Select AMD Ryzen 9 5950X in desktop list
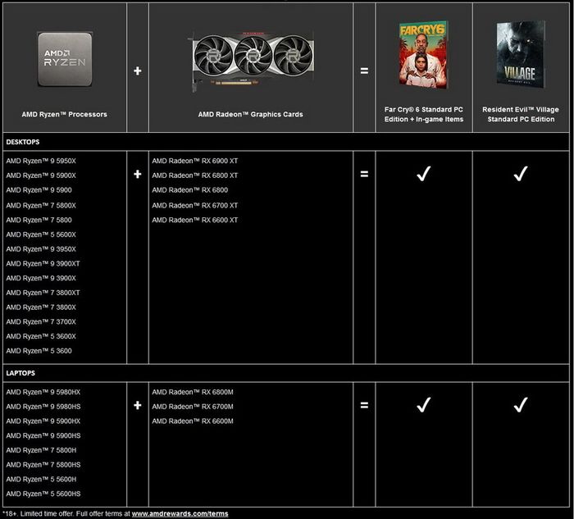This screenshot has width=574, height=519. (41, 161)
